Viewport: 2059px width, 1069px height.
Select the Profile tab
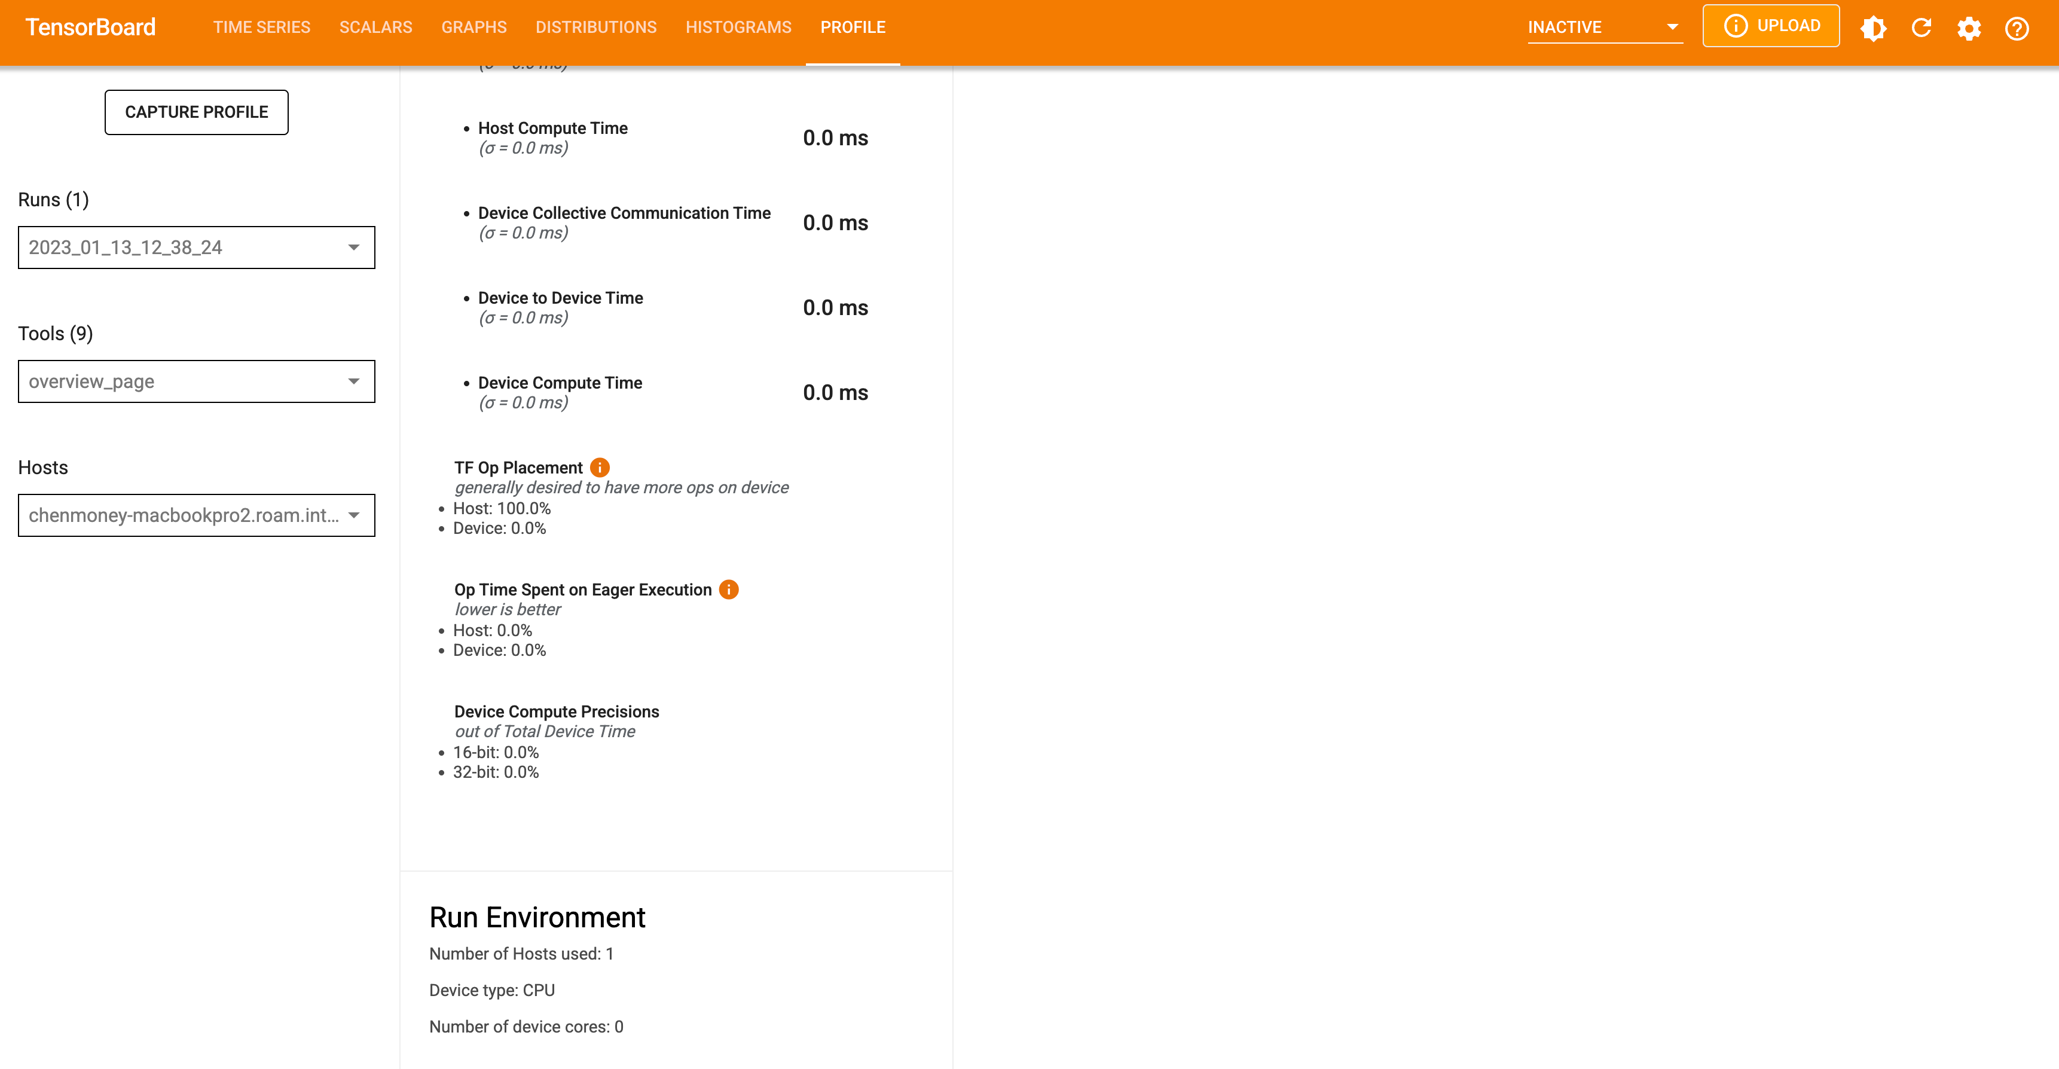point(852,27)
